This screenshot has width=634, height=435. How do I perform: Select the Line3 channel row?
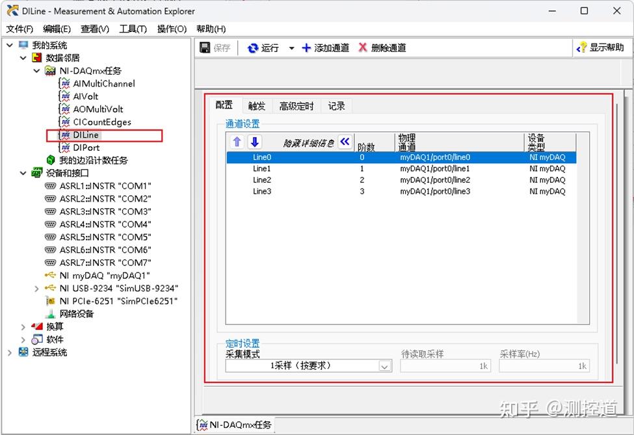pyautogui.click(x=401, y=191)
